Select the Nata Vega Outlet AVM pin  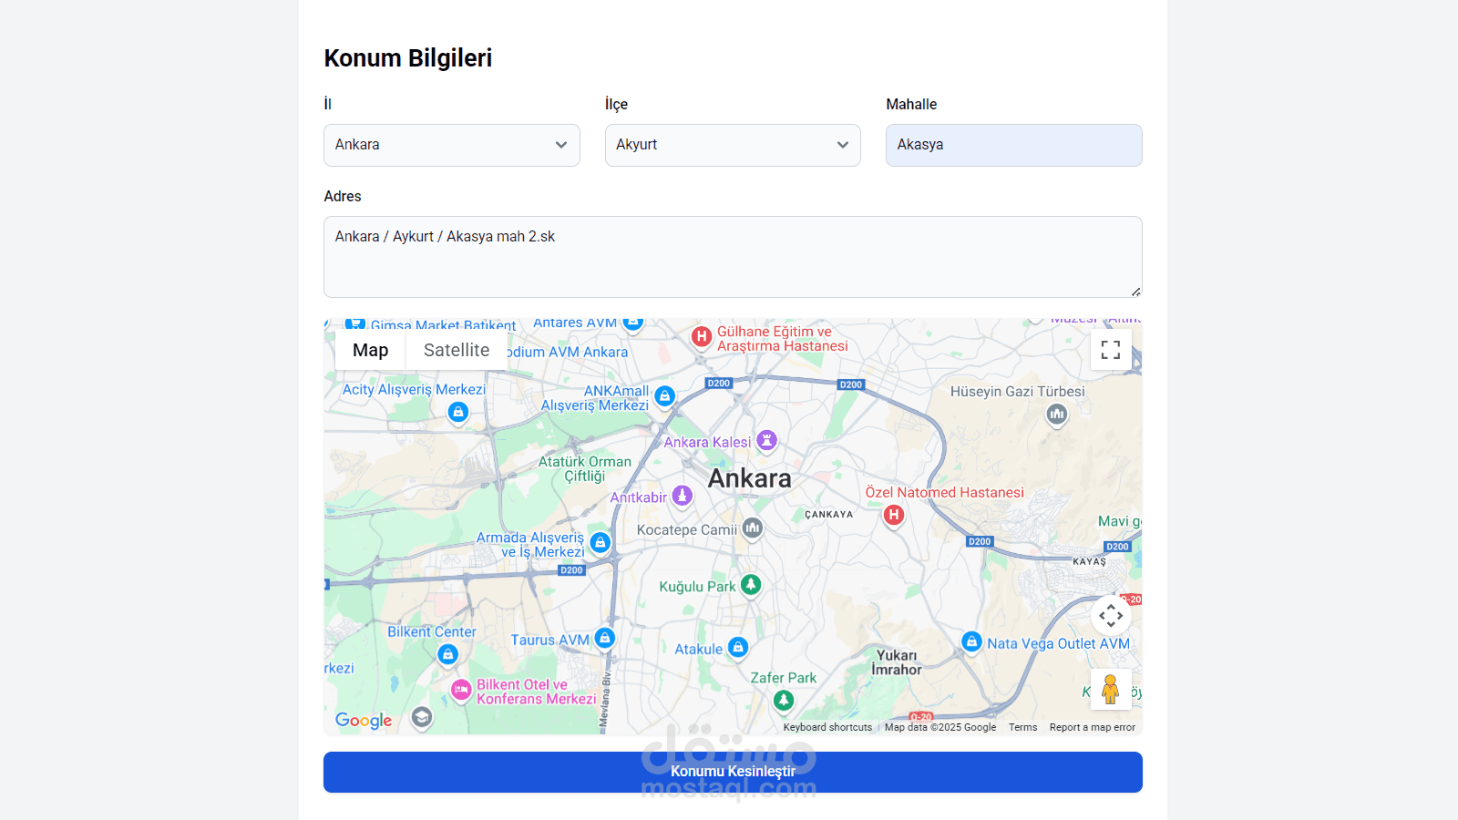point(972,642)
